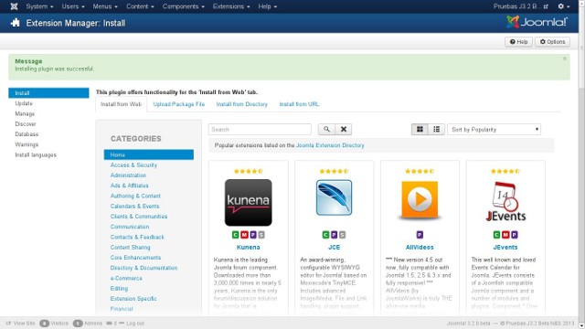Screen dimensions: 585x329
Task: Dismiss the success message with the X
Action: tap(565, 58)
